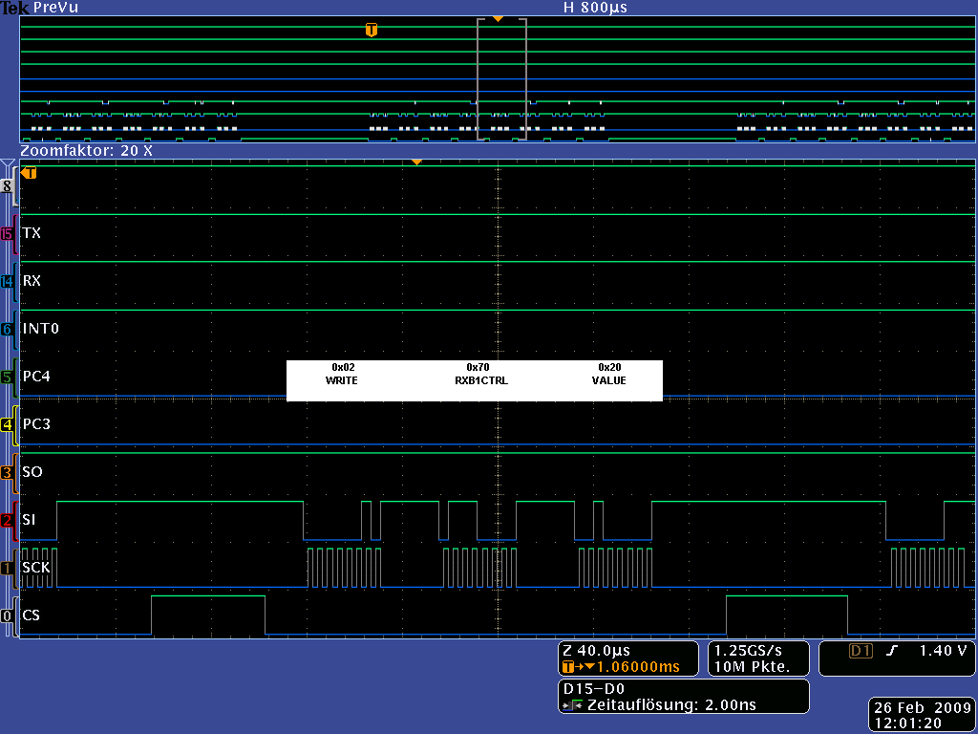
Task: Click the channel 3 SO indicator
Action: tap(8, 472)
